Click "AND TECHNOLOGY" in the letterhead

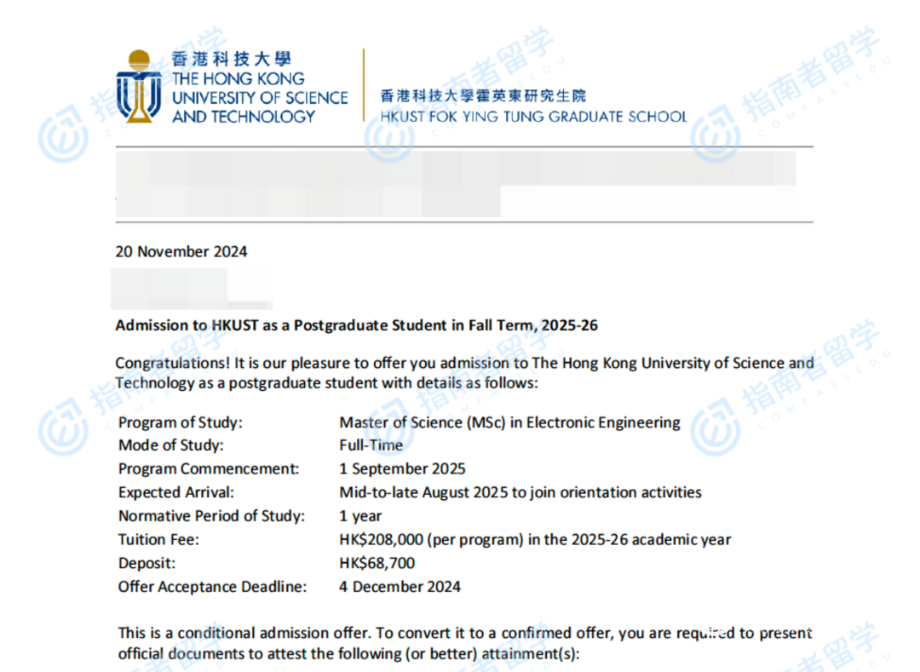point(244,117)
